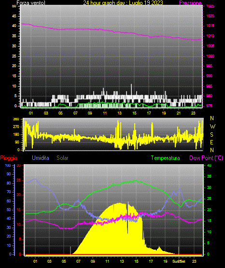The image size is (225, 268).
Task: Click the W compass direction label
Action: 212,127
